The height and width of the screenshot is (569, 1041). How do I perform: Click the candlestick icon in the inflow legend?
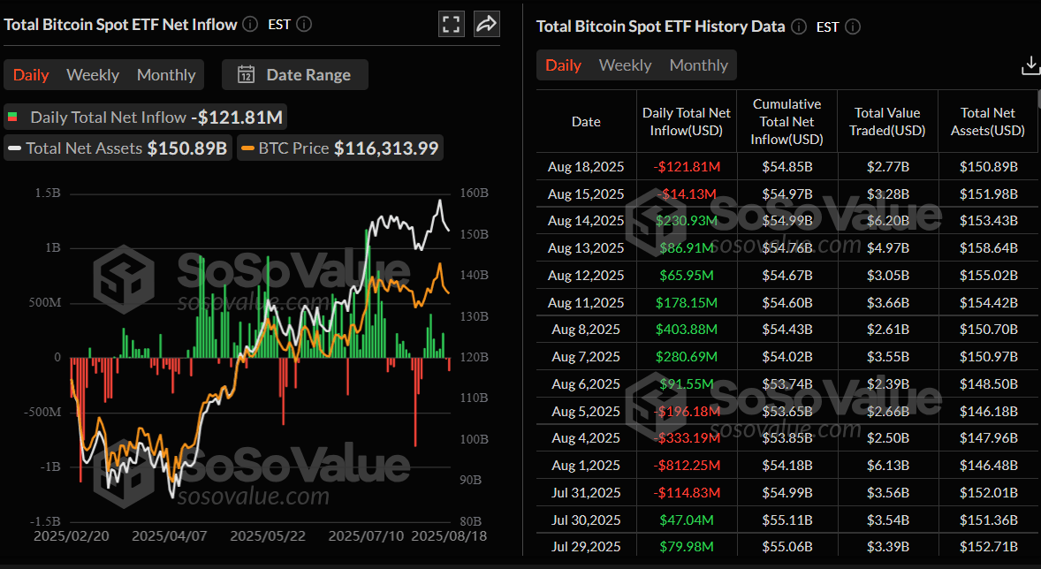pos(14,116)
